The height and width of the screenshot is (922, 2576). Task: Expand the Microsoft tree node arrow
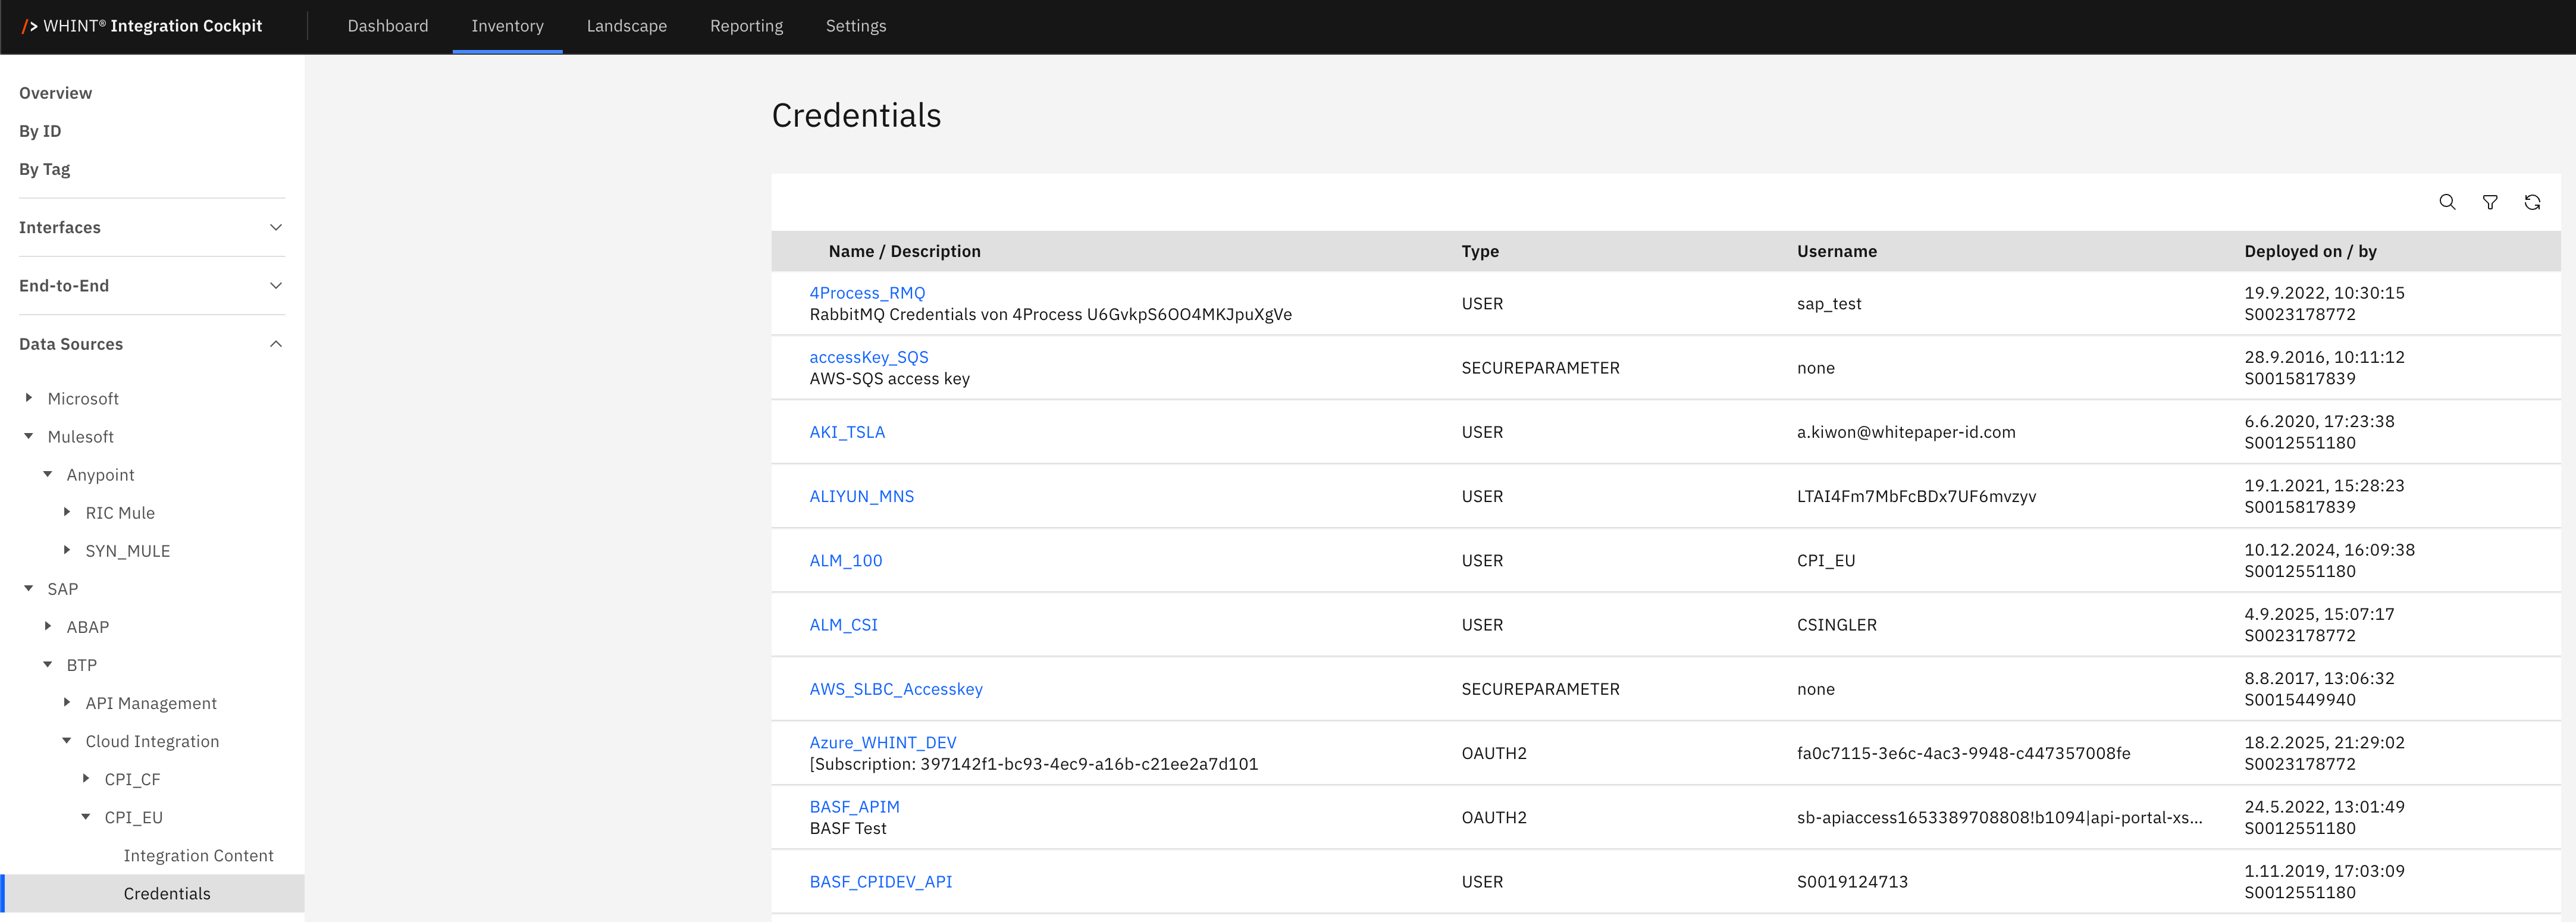click(x=29, y=398)
